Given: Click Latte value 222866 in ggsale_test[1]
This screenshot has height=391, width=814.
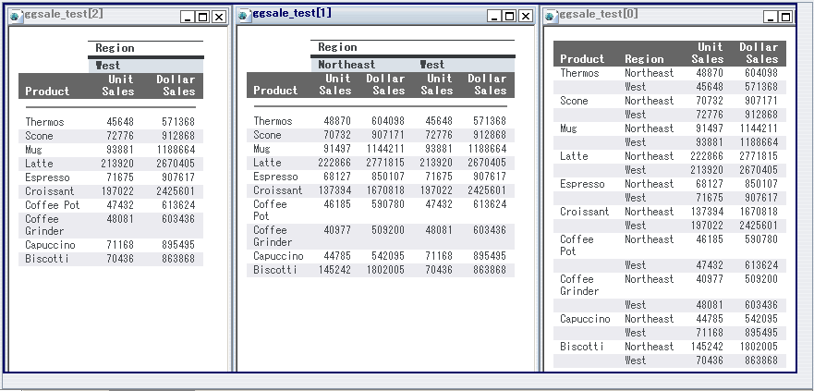Looking at the screenshot, I should pyautogui.click(x=334, y=163).
